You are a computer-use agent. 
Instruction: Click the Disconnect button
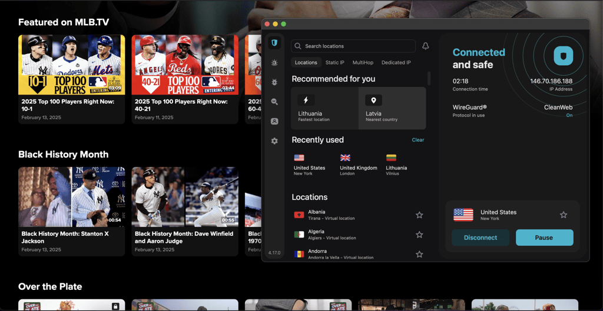click(481, 238)
